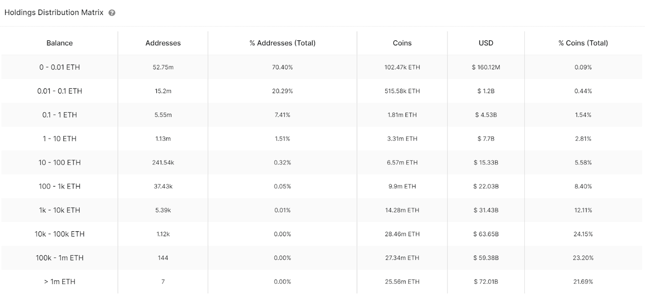
Task: Click the Addresses column header
Action: click(x=163, y=43)
